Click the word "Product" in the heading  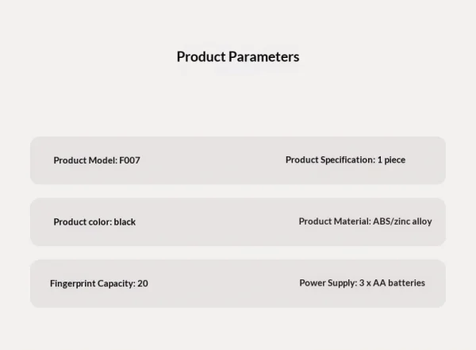[x=201, y=56]
